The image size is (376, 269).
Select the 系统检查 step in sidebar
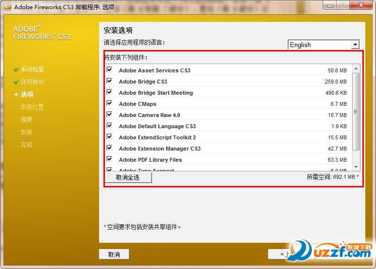(x=33, y=69)
